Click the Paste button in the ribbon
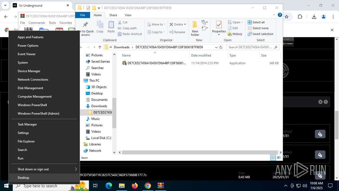Screen dimensions: 339x191 [111, 27]
